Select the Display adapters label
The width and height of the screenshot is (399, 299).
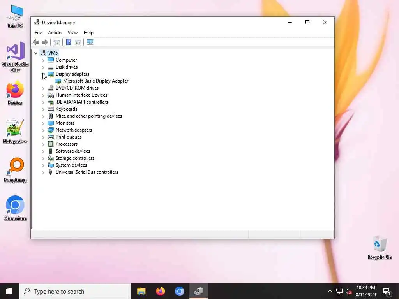coord(72,74)
